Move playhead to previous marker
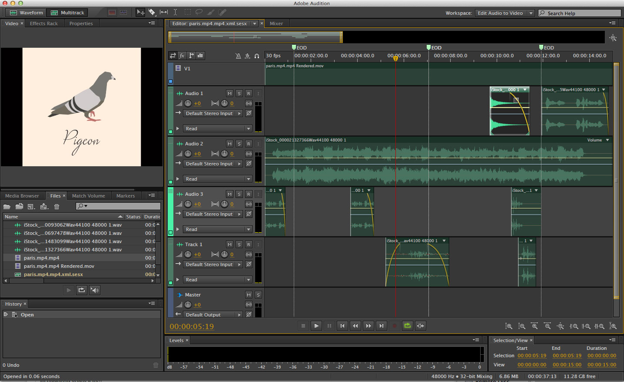Viewport: 624px width, 382px height. (342, 326)
